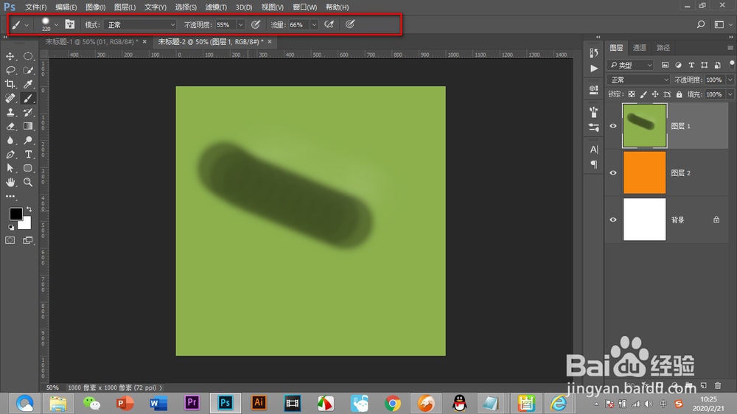Swap foreground and background colors
Image resolution: width=737 pixels, height=414 pixels.
coord(29,209)
